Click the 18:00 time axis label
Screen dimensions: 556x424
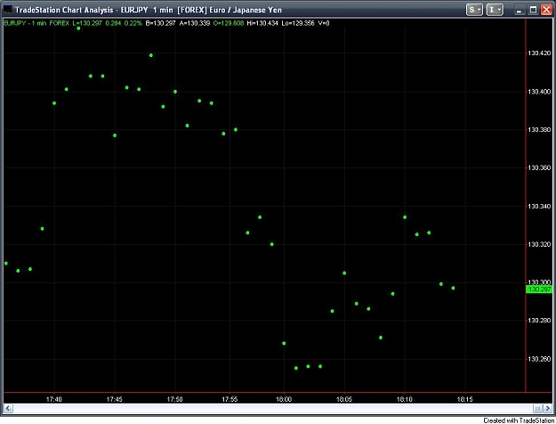[284, 399]
